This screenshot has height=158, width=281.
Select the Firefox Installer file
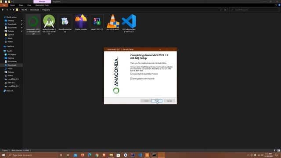point(81,22)
